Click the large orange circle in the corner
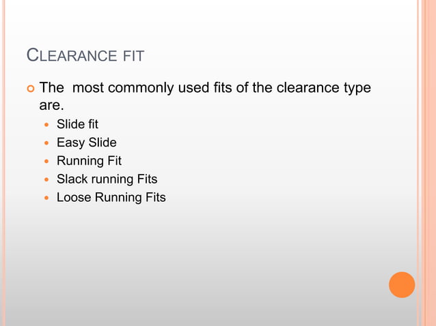The height and width of the screenshot is (326, 436). tap(402, 284)
